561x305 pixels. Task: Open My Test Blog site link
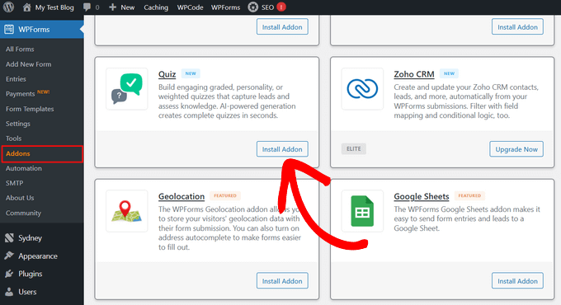tap(54, 7)
